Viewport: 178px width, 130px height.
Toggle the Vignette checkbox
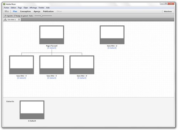(x=5, y=16)
